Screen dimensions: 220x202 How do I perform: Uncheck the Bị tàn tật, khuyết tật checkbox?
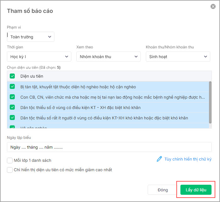point(12,87)
